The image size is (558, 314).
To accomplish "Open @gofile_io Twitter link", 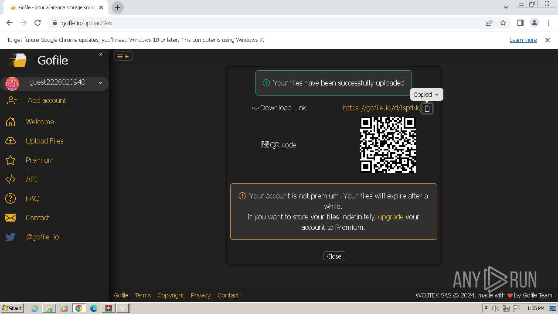I will [42, 237].
